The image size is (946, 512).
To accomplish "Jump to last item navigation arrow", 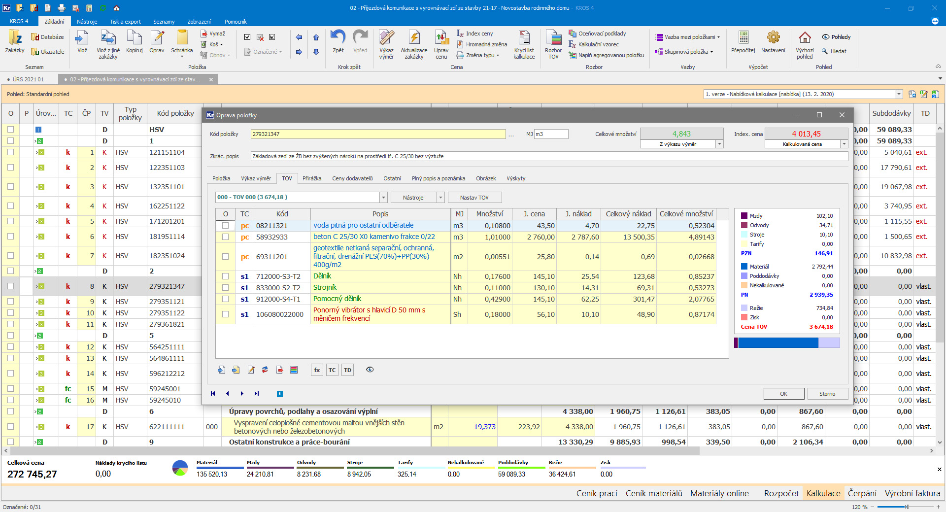I will [257, 394].
